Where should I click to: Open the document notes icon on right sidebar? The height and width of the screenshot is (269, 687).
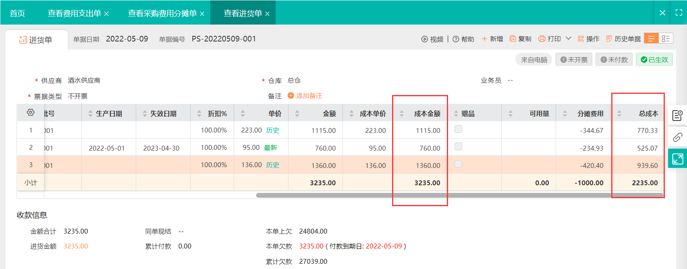pyautogui.click(x=677, y=116)
